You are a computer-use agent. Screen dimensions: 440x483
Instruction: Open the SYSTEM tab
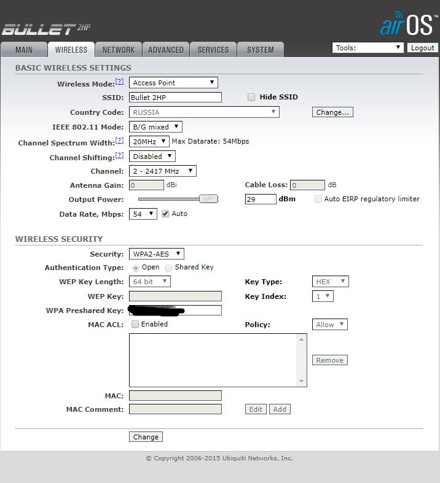click(x=261, y=50)
